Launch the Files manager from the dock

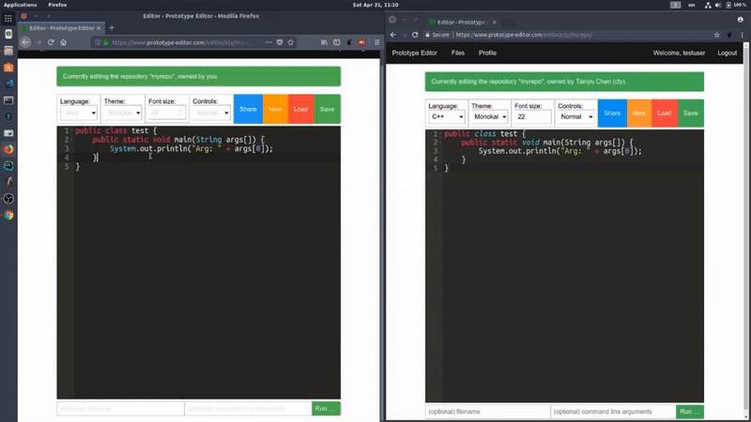tap(8, 51)
